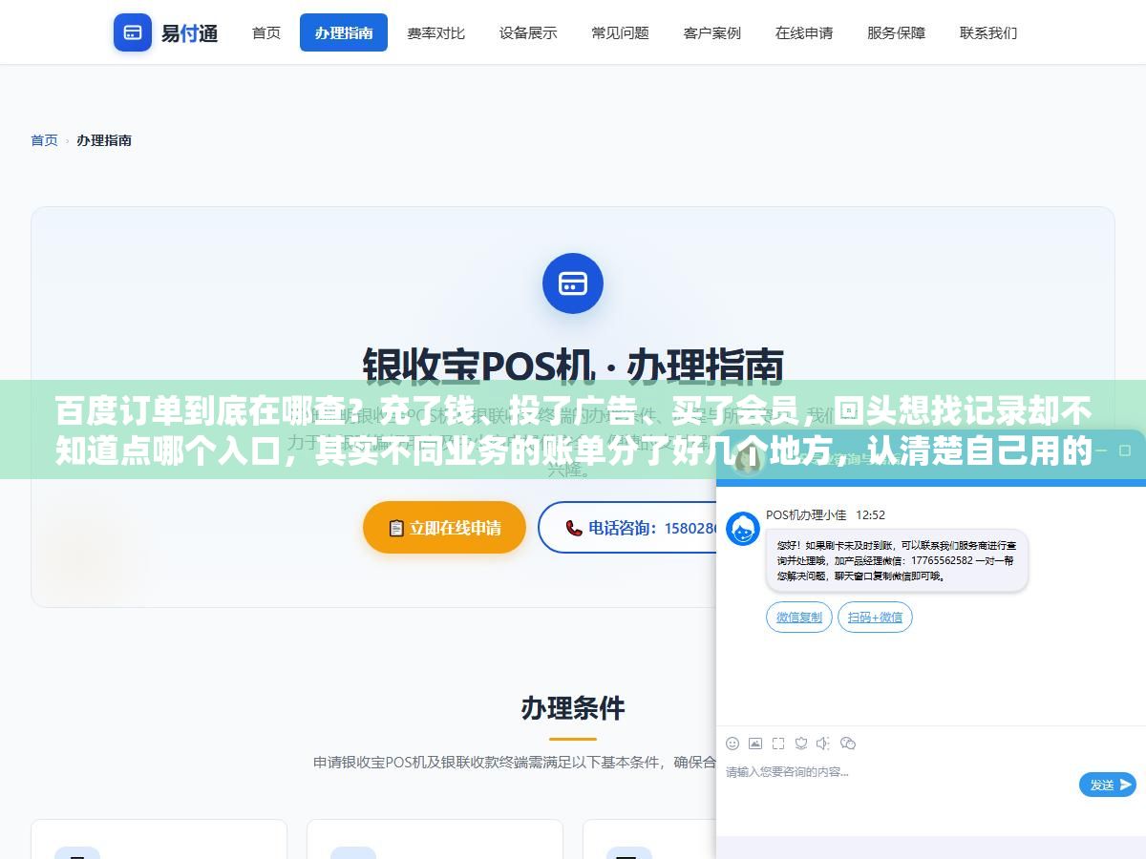
Task: Click the blue card icon above the title
Action: tap(573, 283)
